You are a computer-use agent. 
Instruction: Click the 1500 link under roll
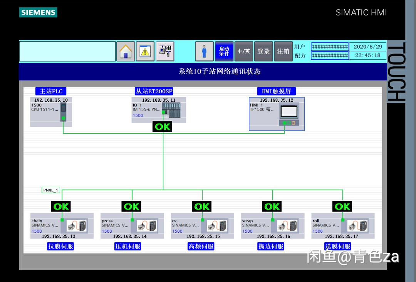pyautogui.click(x=317, y=231)
